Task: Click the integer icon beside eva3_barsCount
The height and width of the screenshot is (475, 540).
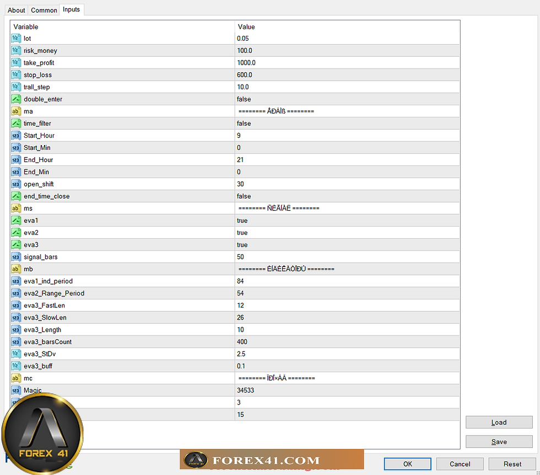Action: pos(16,341)
